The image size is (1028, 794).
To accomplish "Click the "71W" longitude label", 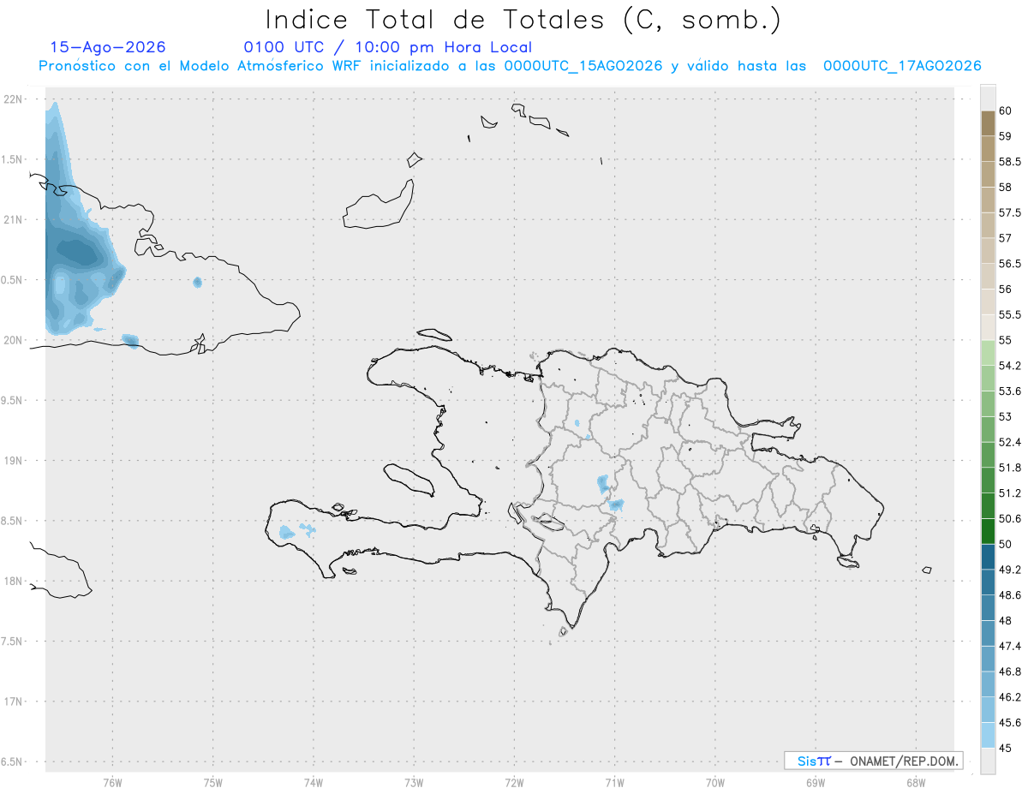I will pos(614,782).
